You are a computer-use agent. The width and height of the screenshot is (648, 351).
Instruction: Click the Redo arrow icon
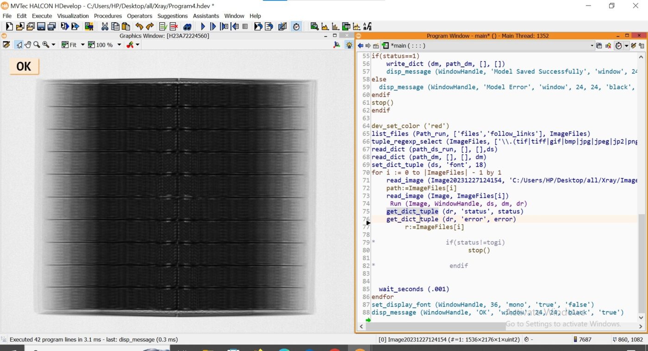tap(150, 26)
